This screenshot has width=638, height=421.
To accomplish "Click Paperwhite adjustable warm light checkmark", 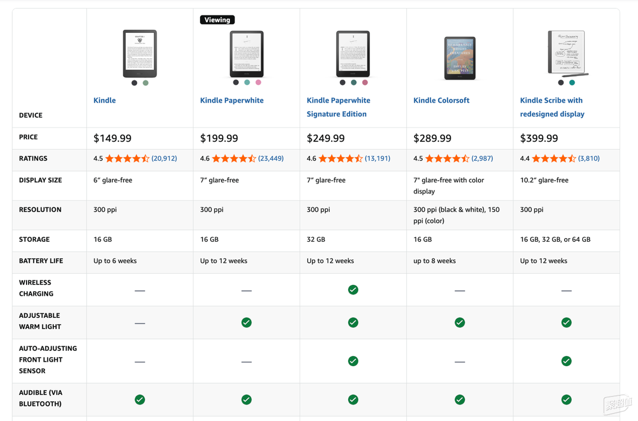I will [247, 323].
